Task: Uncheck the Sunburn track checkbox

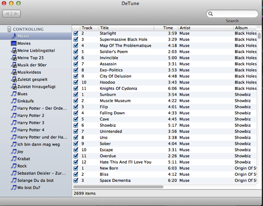Action: click(76, 94)
